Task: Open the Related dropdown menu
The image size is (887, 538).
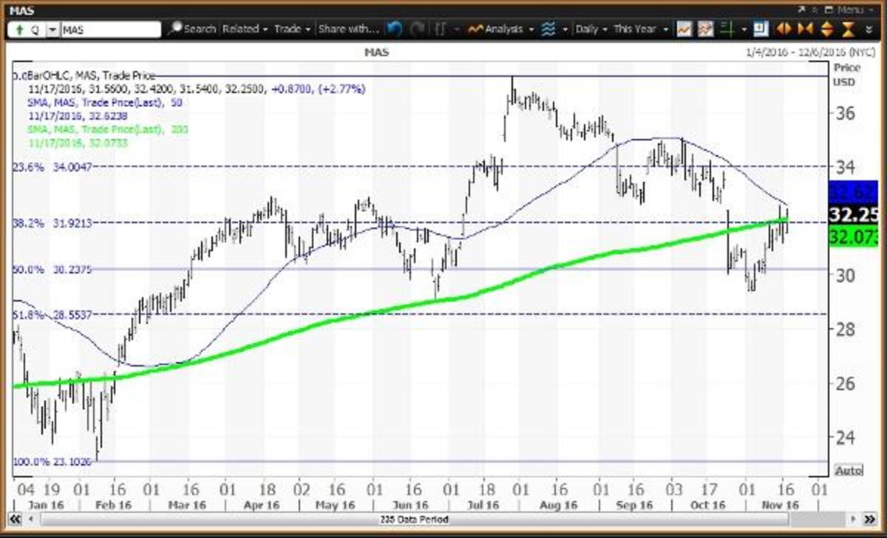Action: 245,29
